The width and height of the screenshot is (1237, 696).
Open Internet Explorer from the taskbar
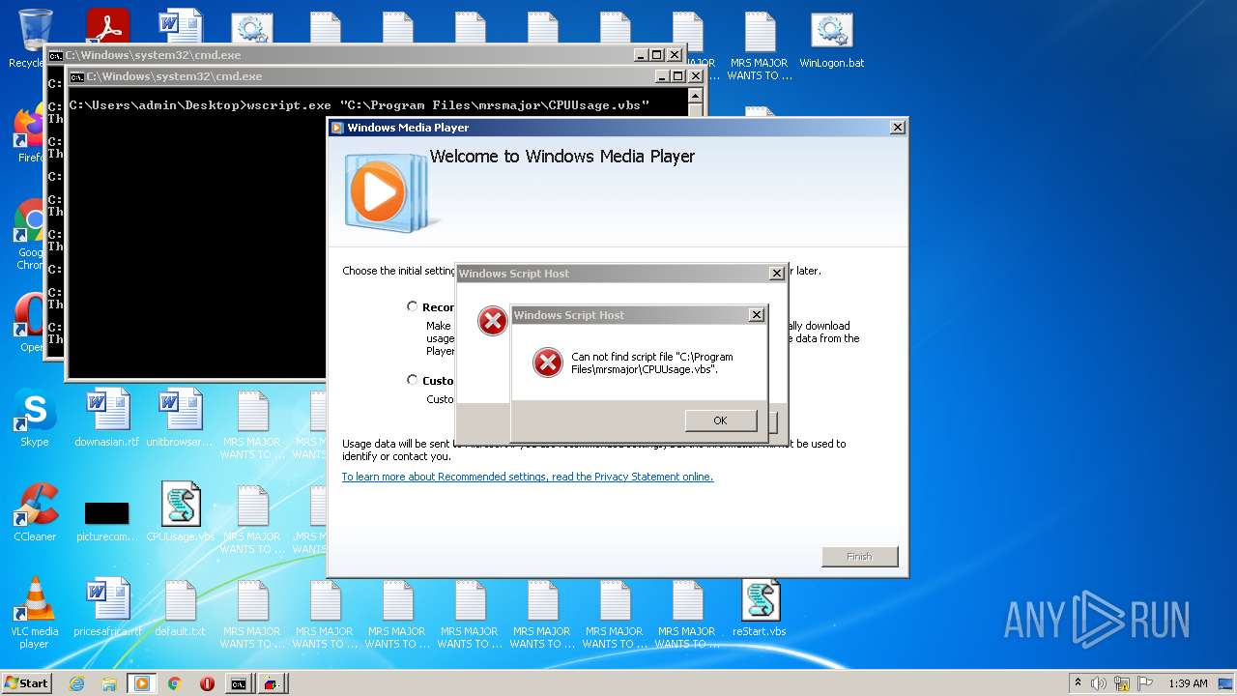[x=76, y=683]
